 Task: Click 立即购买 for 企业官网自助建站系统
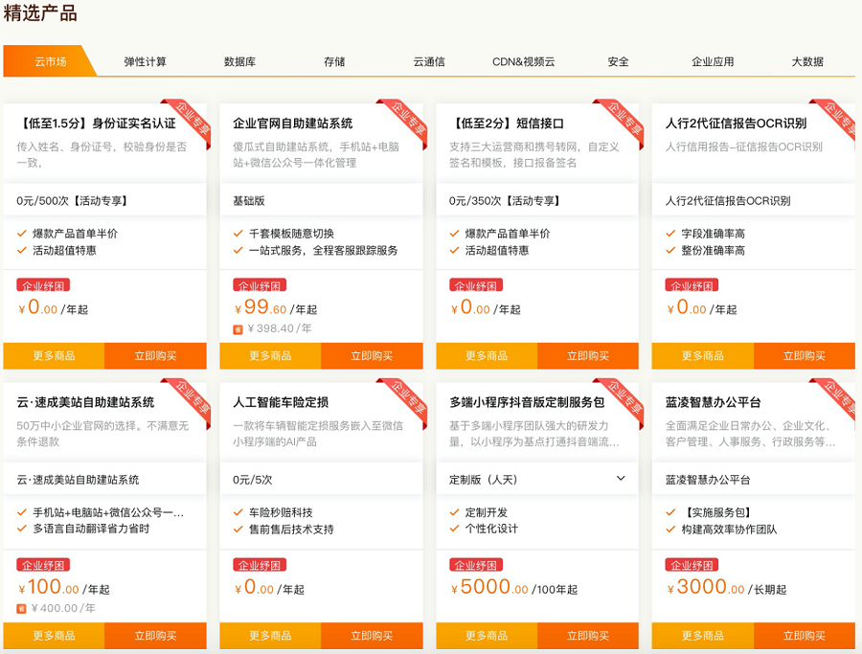pos(372,355)
